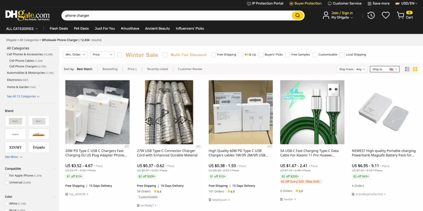The image size is (423, 211).
Task: Enable the Free Shipping filter checkbox
Action: 214,54
